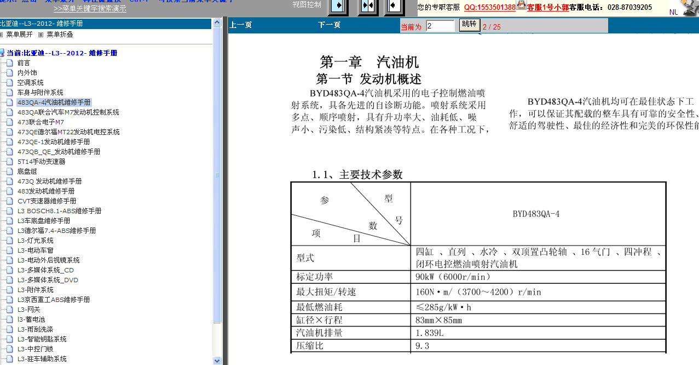Click the current page number input field

tap(441, 26)
